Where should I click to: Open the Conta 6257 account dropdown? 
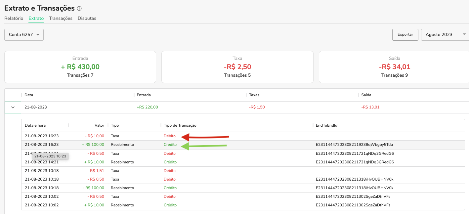point(24,35)
